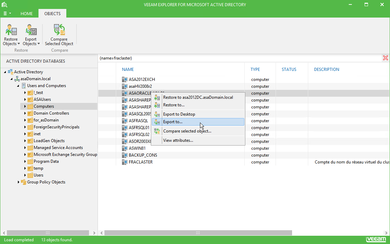The height and width of the screenshot is (244, 390).
Task: Select the Program Data folder
Action: point(46,161)
